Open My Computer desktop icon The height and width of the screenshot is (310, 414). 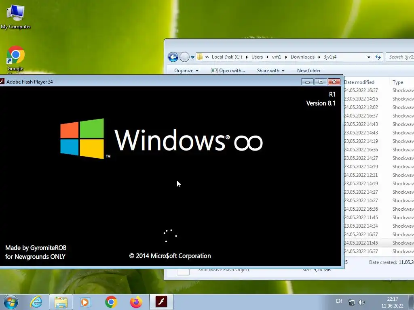click(15, 16)
